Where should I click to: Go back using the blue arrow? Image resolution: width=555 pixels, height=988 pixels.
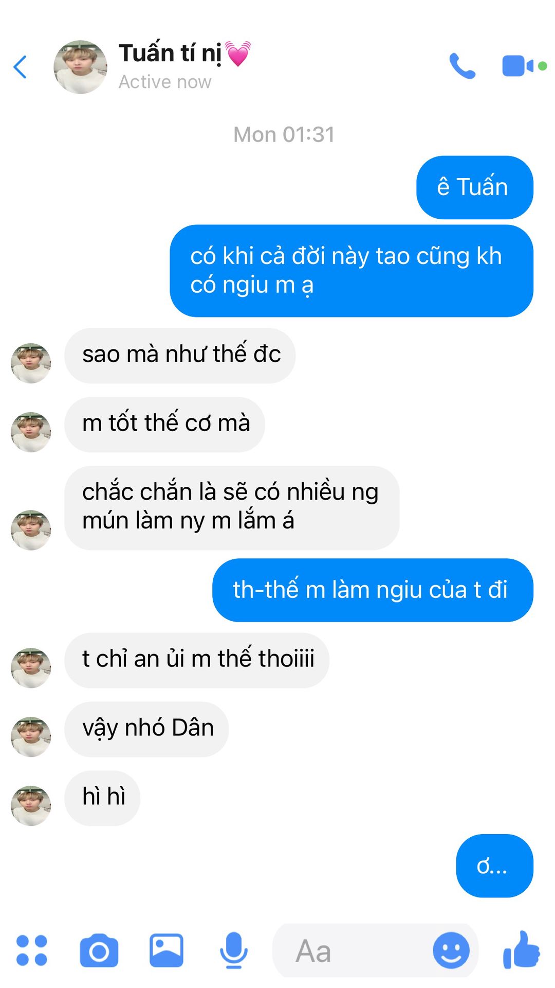(x=20, y=67)
